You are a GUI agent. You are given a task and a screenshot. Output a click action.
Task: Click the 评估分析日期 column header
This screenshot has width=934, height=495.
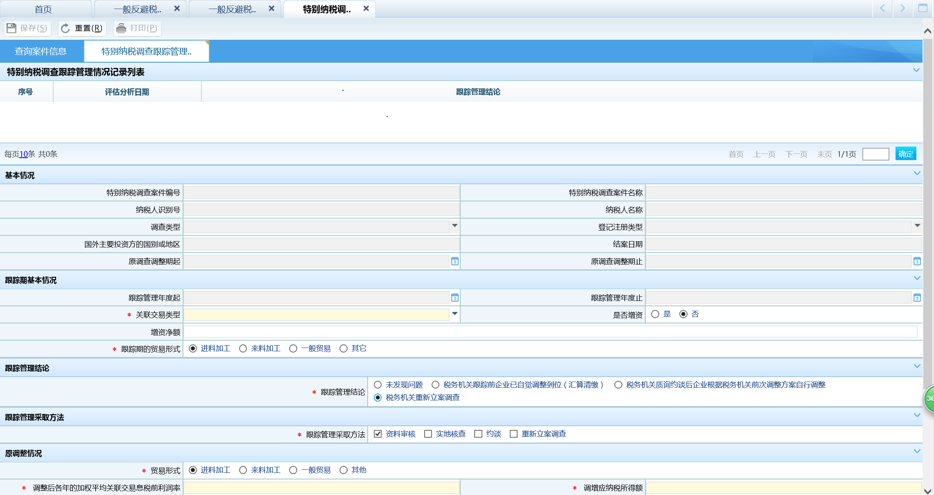pos(127,92)
